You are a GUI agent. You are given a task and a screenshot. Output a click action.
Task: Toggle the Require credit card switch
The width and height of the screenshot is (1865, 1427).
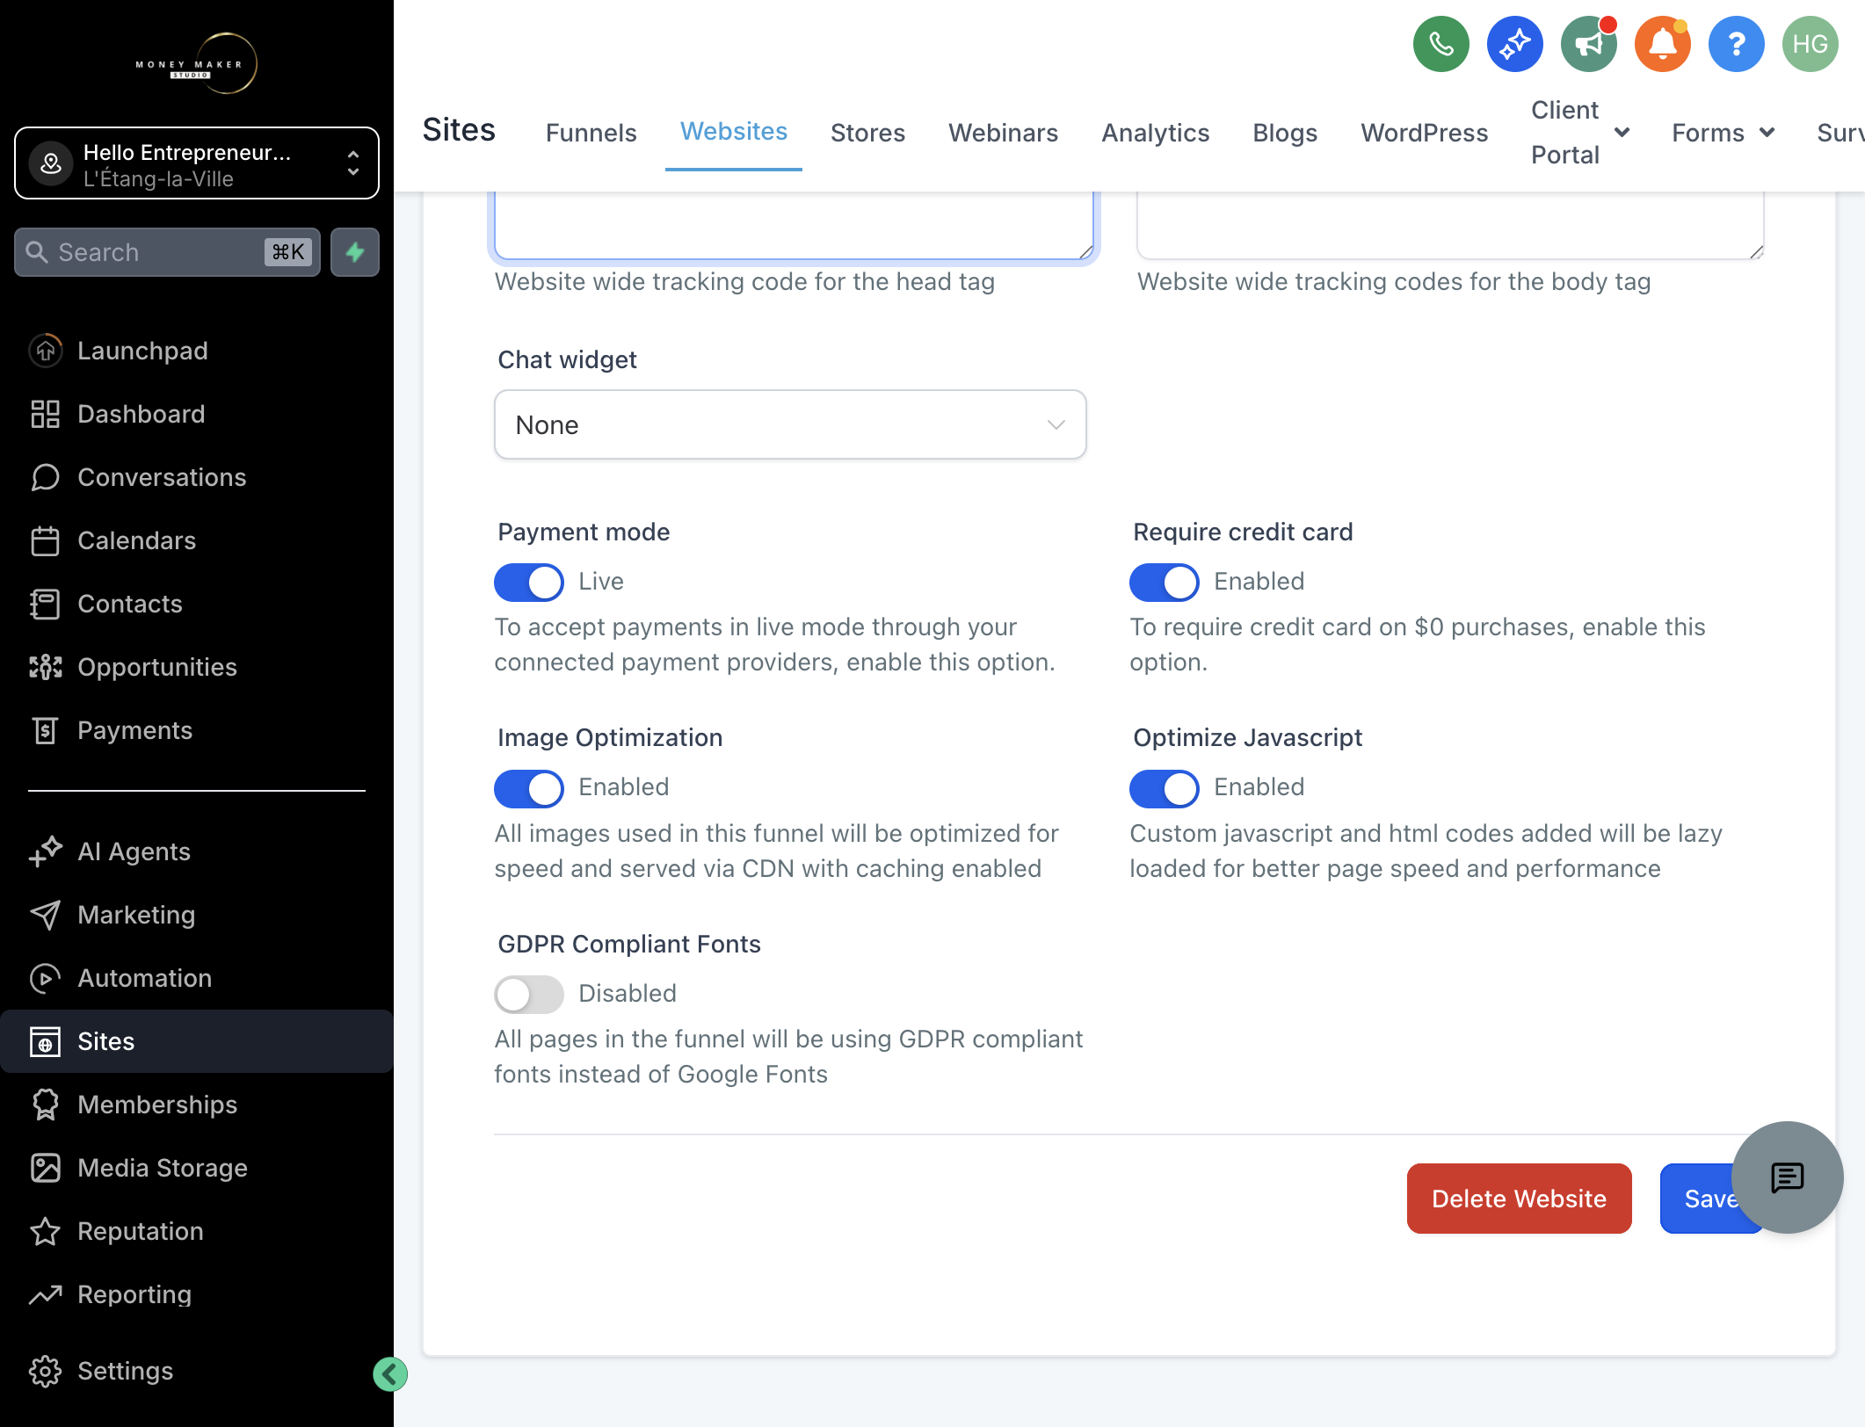coord(1165,582)
